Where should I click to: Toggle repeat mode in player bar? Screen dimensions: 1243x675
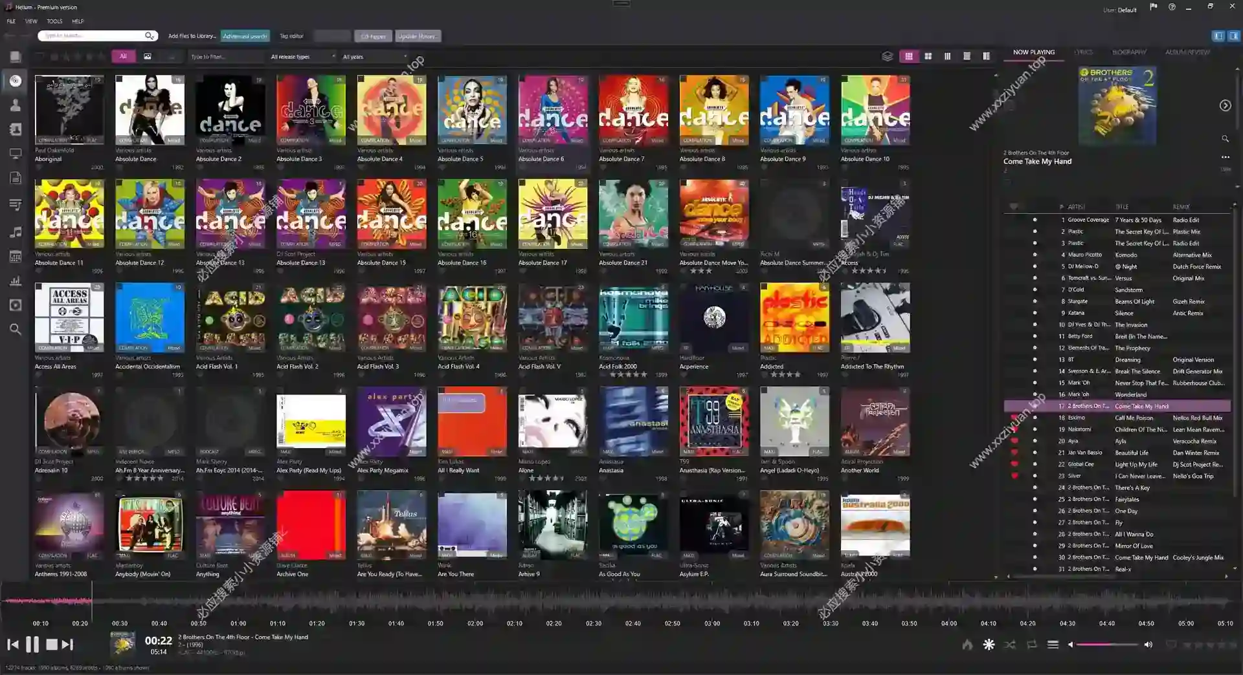pos(1032,645)
